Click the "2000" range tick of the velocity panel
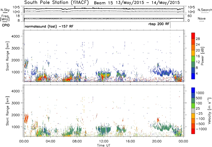212x147 pixels. (16, 115)
